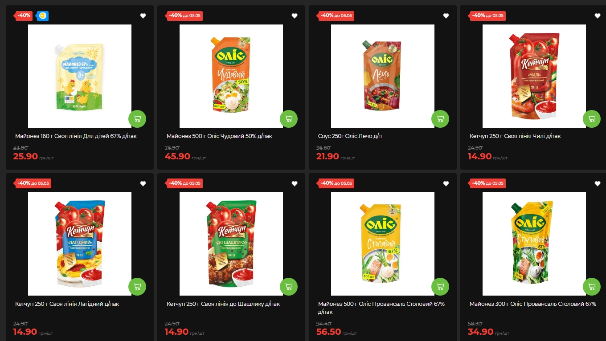
Task: Open Кетчуп 250 г Своя лінія Чилі title link
Action: point(515,136)
